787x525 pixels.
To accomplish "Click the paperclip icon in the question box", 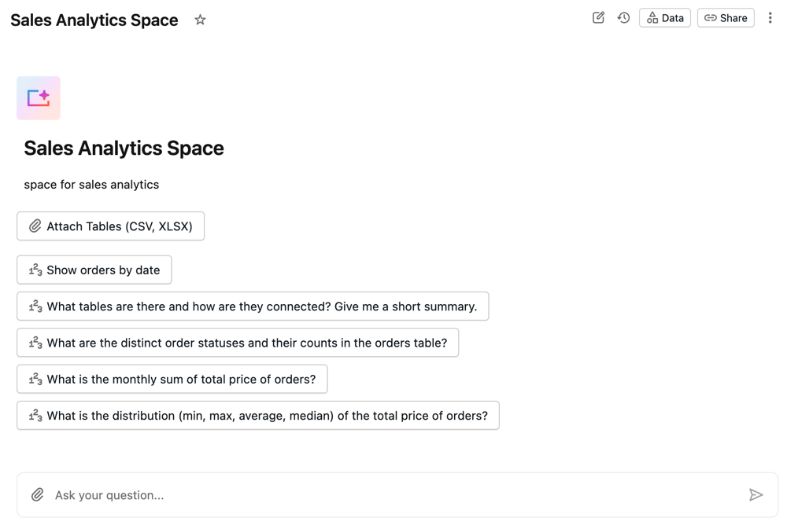I will click(x=37, y=494).
